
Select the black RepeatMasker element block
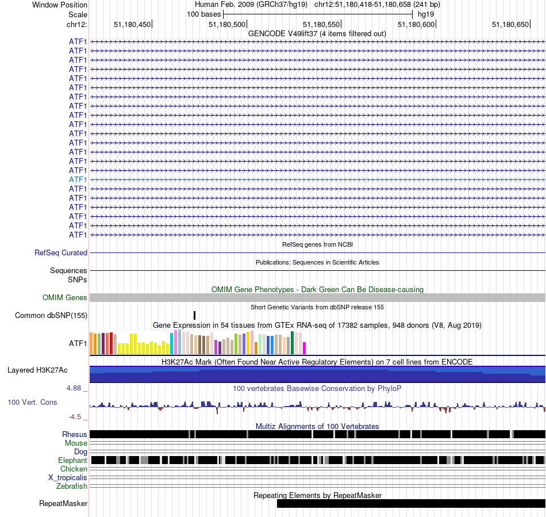pos(411,503)
